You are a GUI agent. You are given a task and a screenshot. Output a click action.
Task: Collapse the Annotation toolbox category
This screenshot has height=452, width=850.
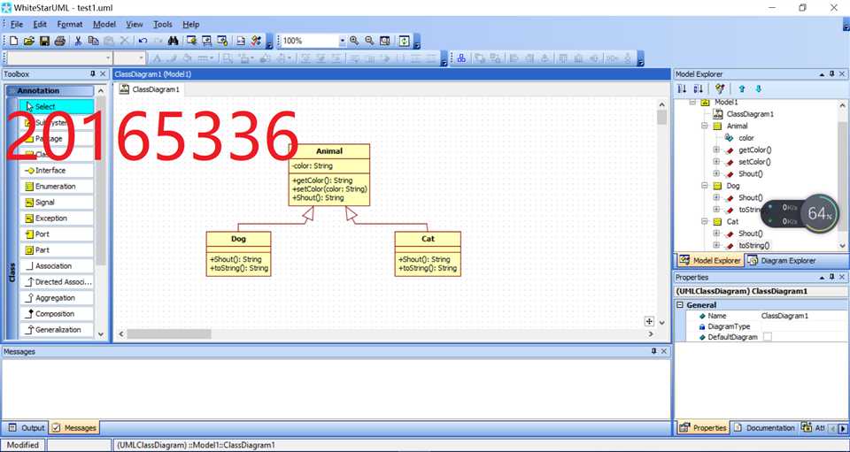[50, 91]
